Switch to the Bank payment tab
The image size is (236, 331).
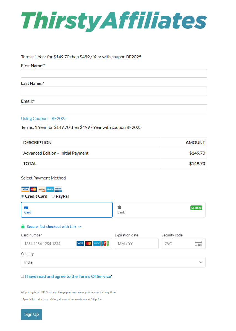[x=160, y=210]
